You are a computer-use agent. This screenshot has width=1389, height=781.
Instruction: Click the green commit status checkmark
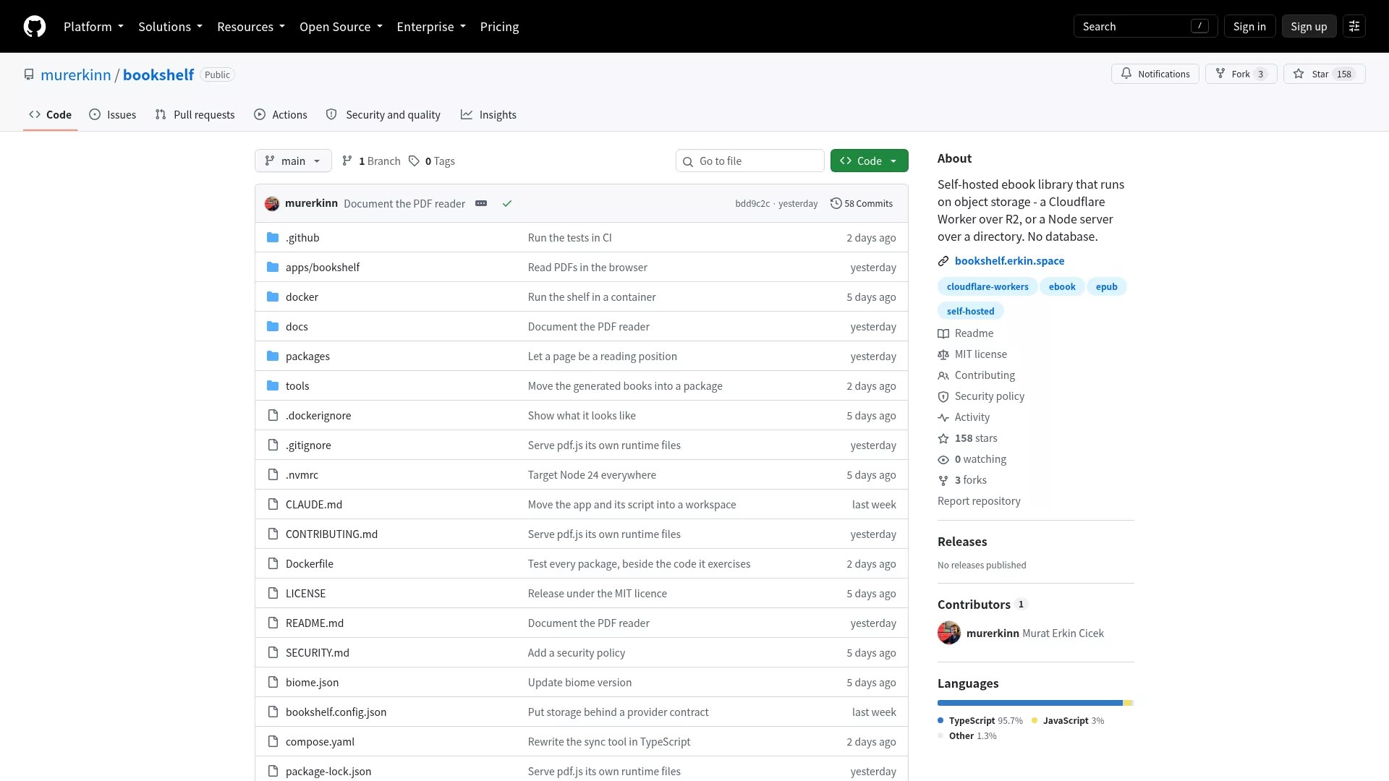pyautogui.click(x=507, y=203)
